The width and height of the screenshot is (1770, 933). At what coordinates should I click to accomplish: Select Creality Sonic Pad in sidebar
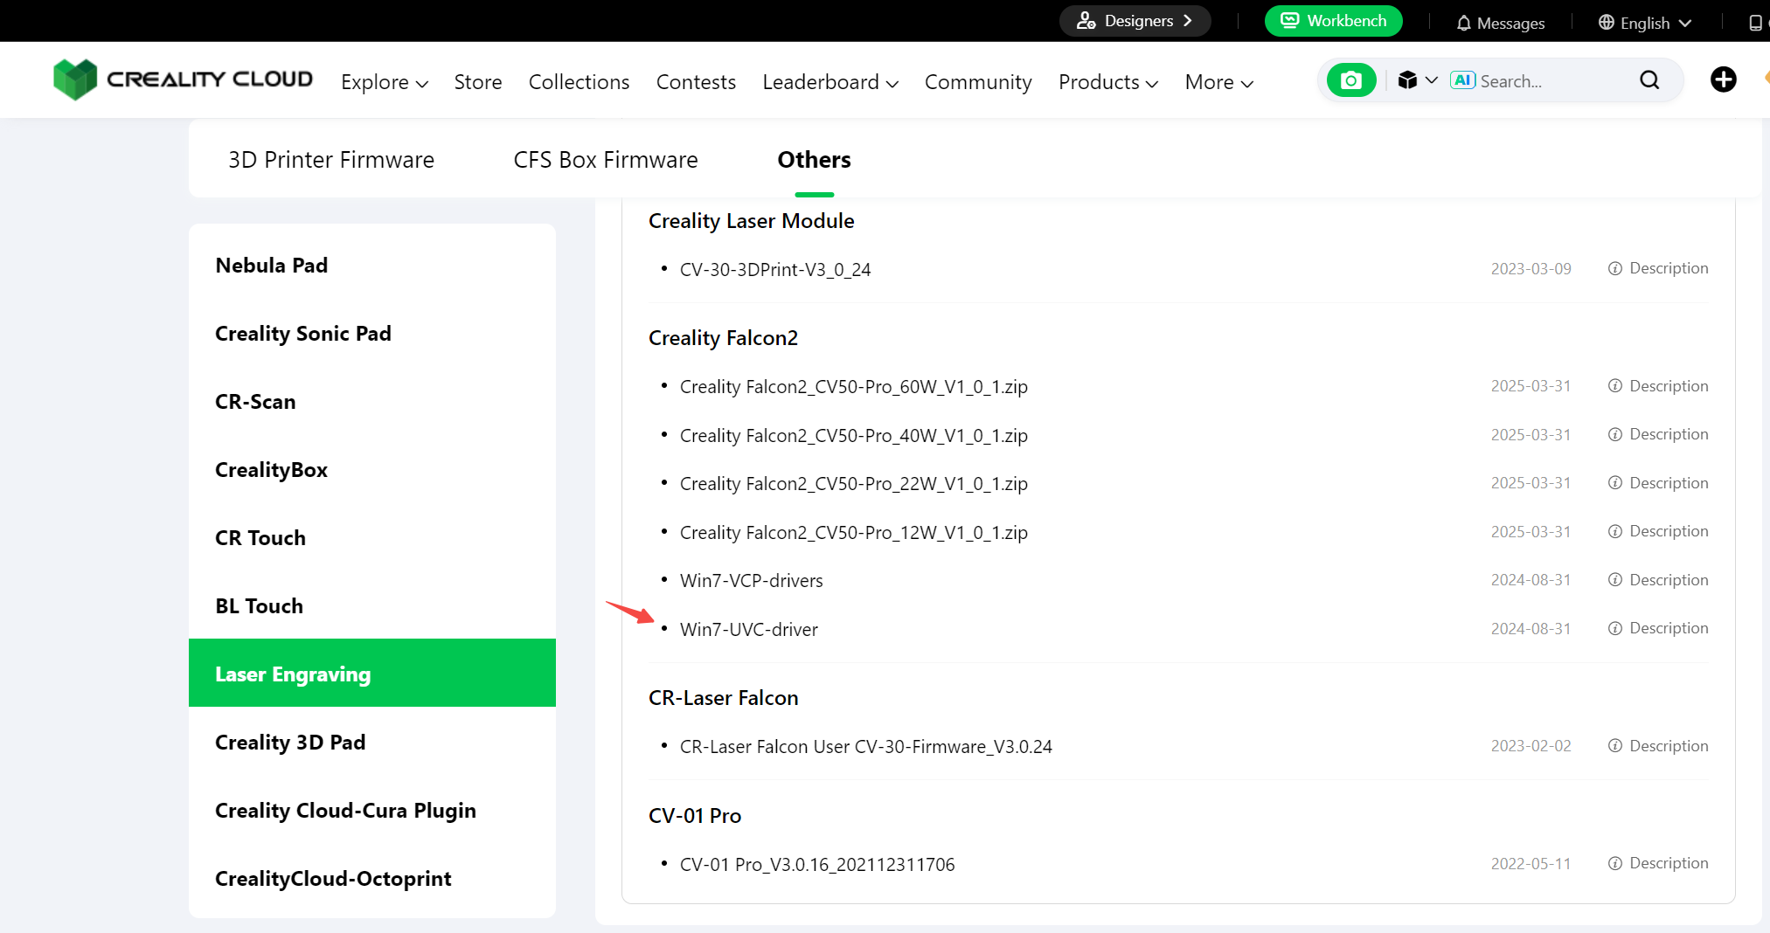[x=302, y=334]
